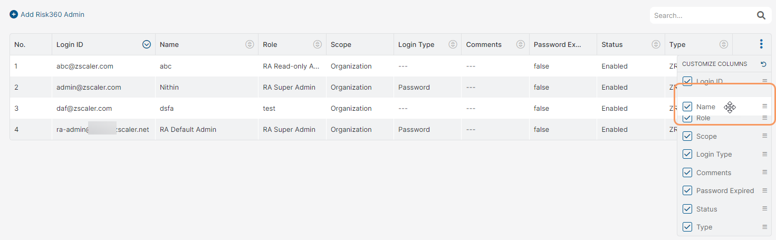Viewport: 776px width, 240px height.
Task: Click the sort icon in Login Type column
Action: point(453,44)
